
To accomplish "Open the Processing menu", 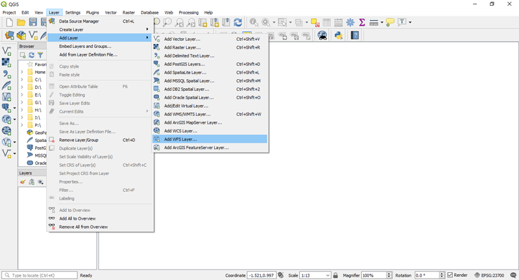I will (189, 12).
